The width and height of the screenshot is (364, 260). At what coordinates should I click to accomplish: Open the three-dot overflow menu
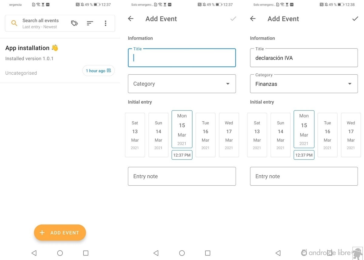(106, 23)
